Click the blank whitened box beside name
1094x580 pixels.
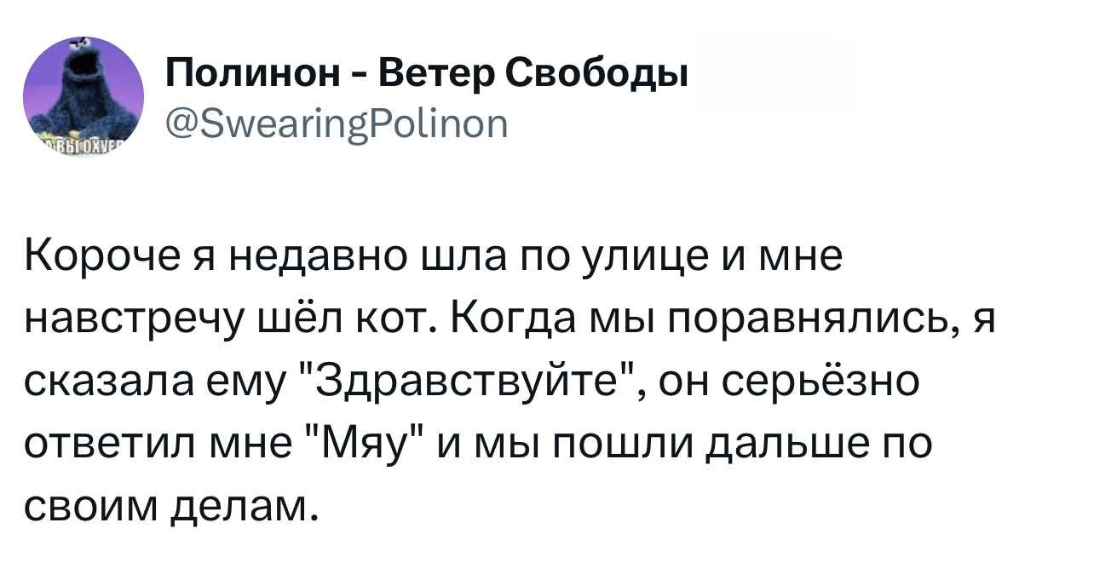(x=776, y=73)
